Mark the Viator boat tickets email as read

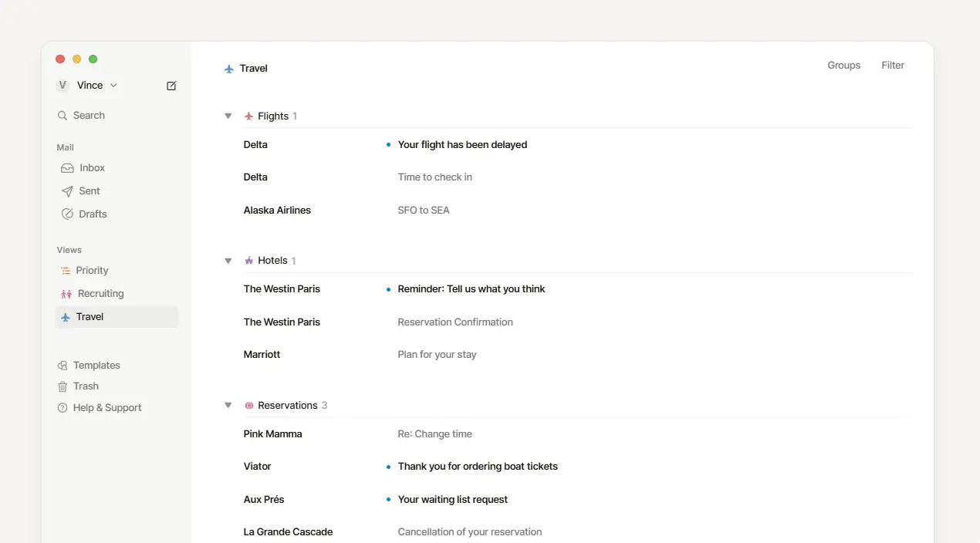tap(387, 466)
